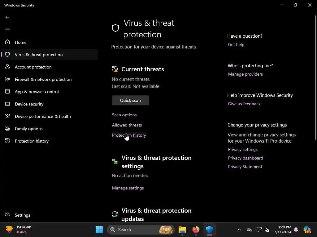Show hidden system tray icons
This screenshot has width=317, height=237.
point(239,230)
